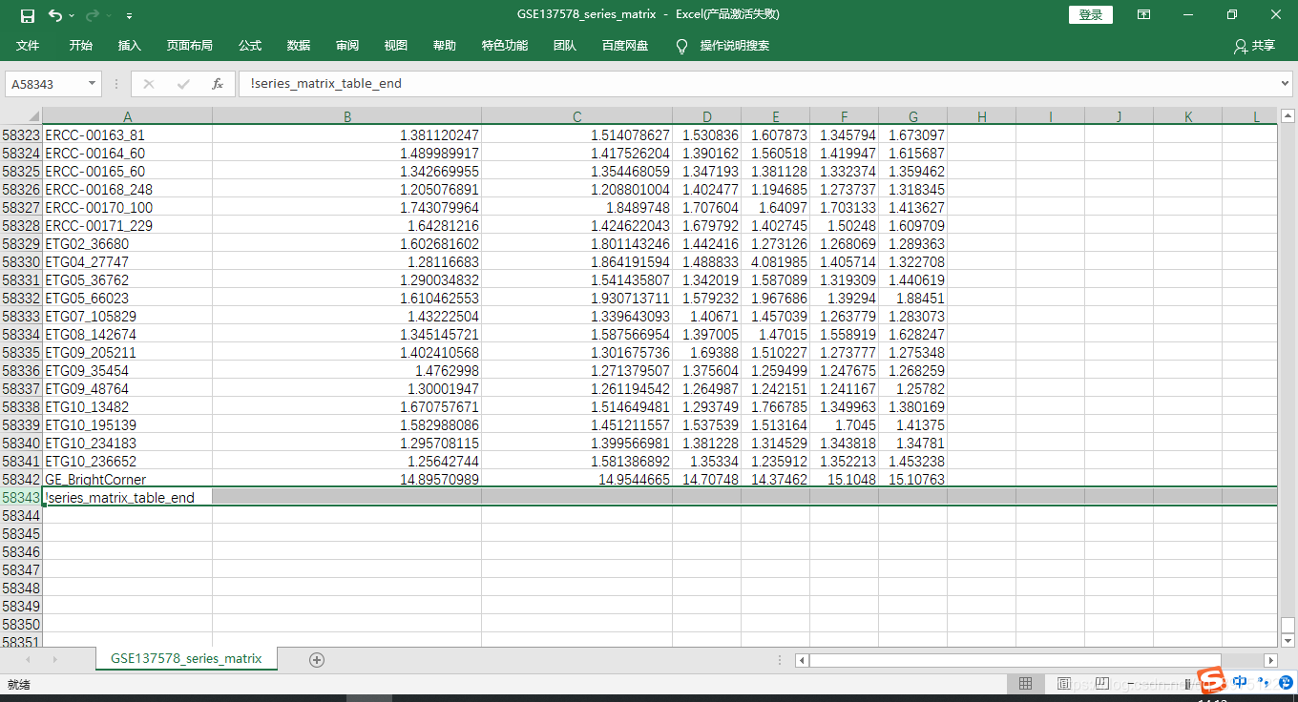Open the 团队 ribbon tab
The height and width of the screenshot is (702, 1298).
(565, 46)
